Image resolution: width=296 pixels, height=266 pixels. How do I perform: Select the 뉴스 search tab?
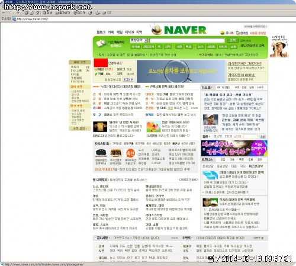click(x=201, y=47)
